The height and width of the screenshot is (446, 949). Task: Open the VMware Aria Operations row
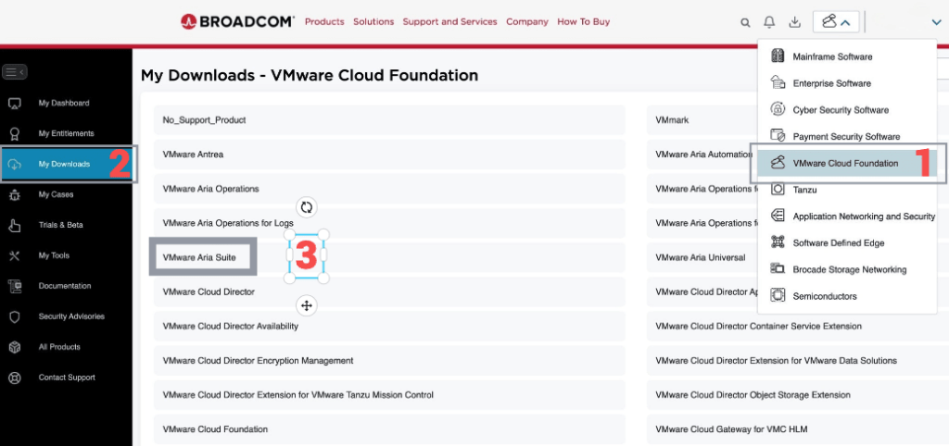coord(389,189)
